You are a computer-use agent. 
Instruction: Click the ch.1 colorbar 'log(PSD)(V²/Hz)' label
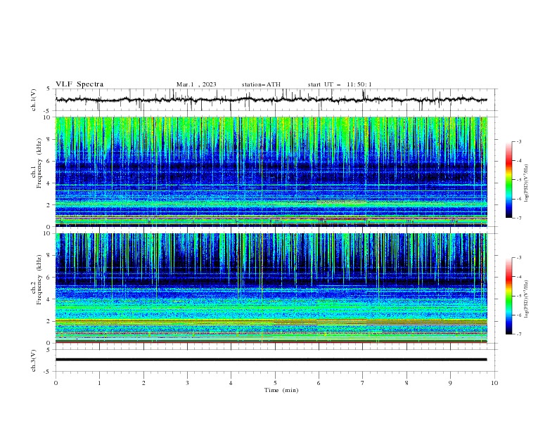tap(527, 183)
